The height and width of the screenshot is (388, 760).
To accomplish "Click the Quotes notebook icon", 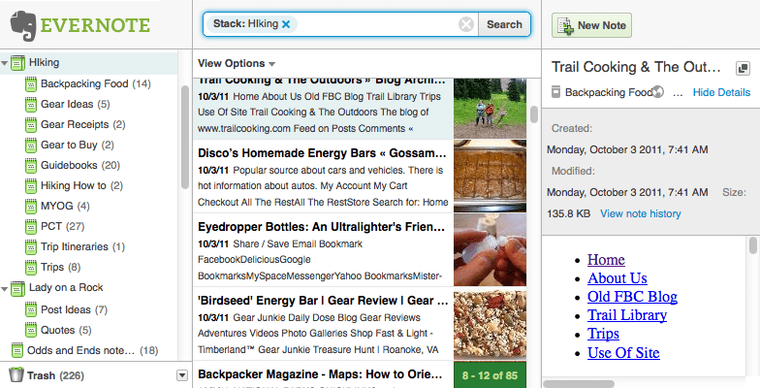I will (x=31, y=331).
